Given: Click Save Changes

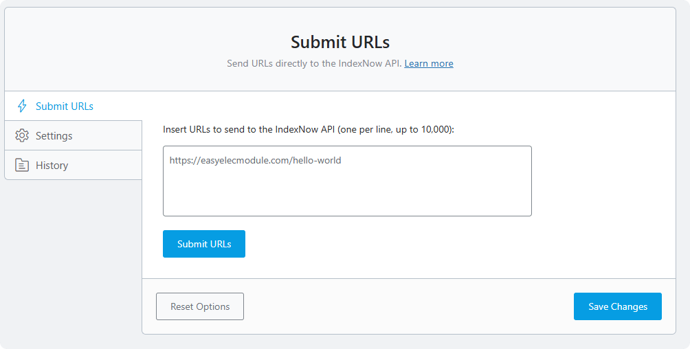Looking at the screenshot, I should pyautogui.click(x=617, y=306).
